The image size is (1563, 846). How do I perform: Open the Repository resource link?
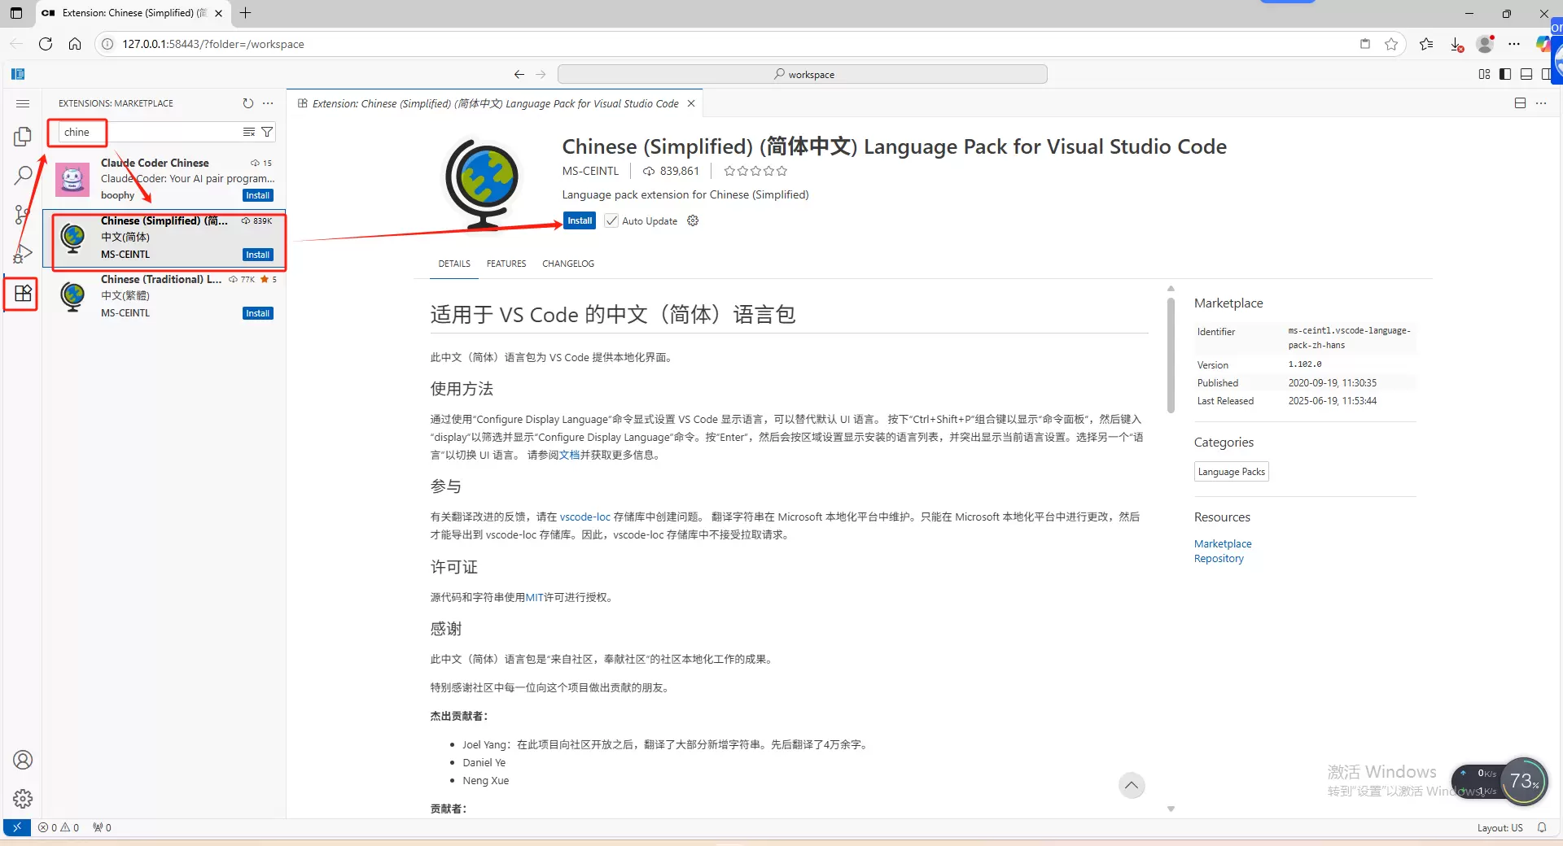pyautogui.click(x=1219, y=559)
